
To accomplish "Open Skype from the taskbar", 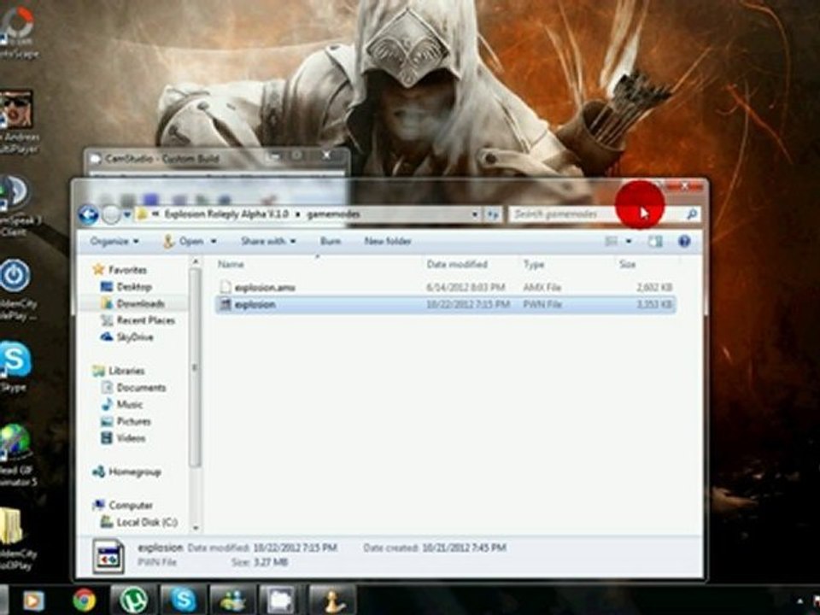I will click(183, 600).
